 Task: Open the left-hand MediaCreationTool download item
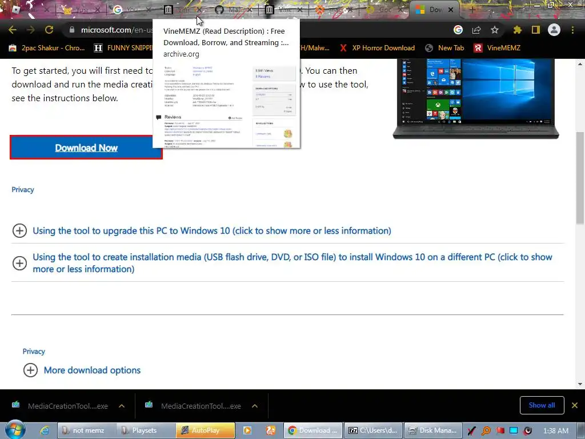(61, 406)
